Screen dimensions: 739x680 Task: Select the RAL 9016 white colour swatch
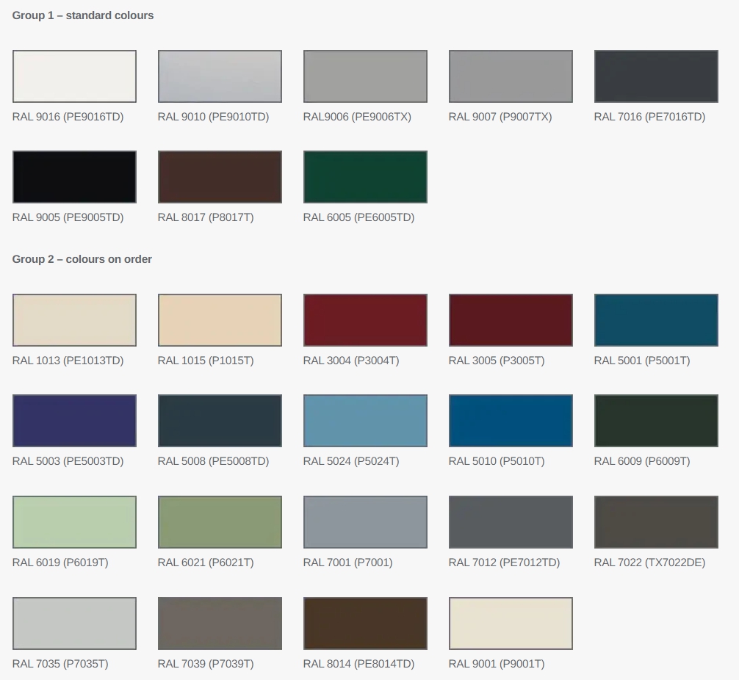coord(74,76)
